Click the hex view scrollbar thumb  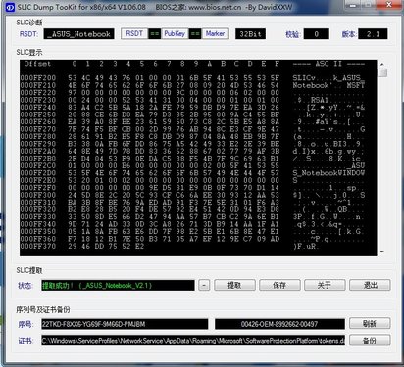pos(382,72)
